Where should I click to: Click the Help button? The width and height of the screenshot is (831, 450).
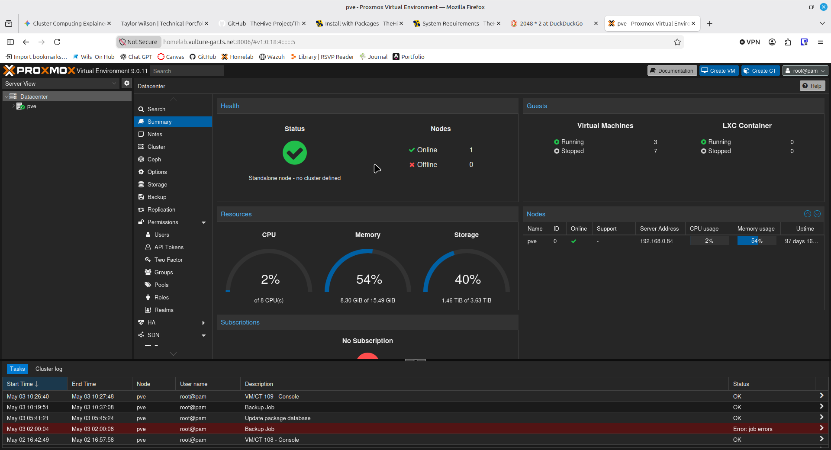pyautogui.click(x=812, y=86)
